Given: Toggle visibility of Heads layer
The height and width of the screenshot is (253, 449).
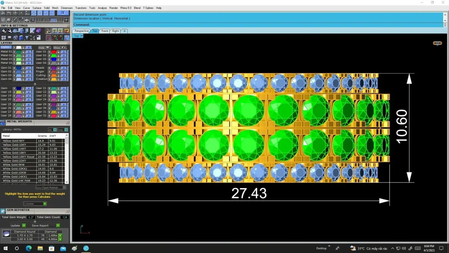Looking at the screenshot, I should pyautogui.click(x=64, y=68).
